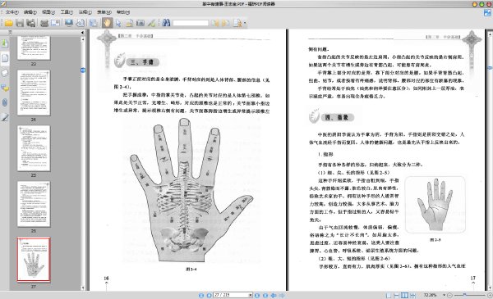
Task: Open the first menu bar item (File)
Action: pyautogui.click(x=12, y=12)
